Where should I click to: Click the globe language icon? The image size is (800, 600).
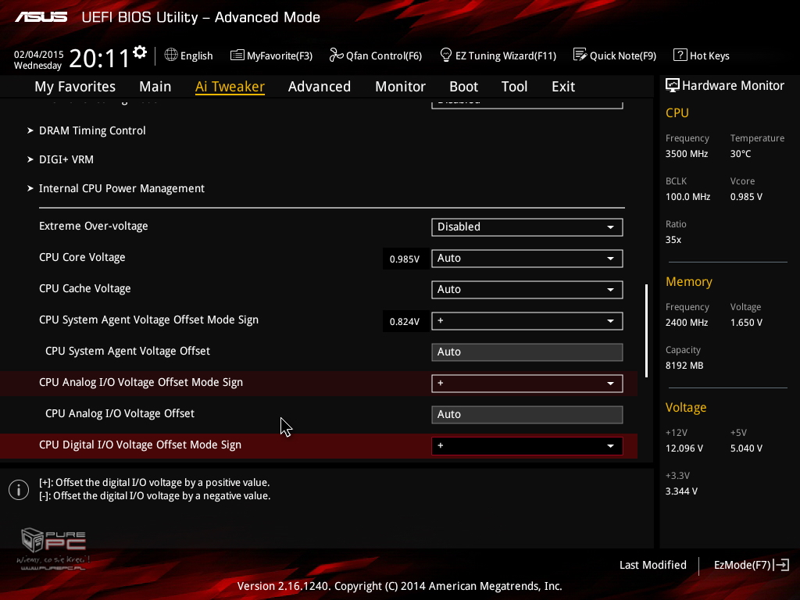click(171, 55)
